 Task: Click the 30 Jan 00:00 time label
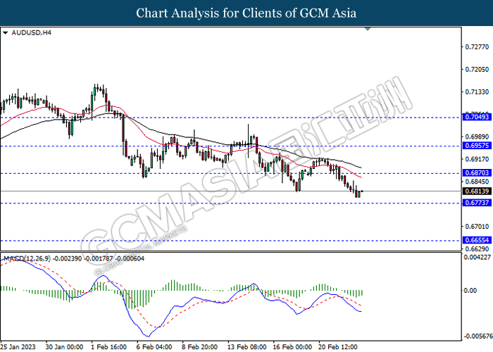64,346
